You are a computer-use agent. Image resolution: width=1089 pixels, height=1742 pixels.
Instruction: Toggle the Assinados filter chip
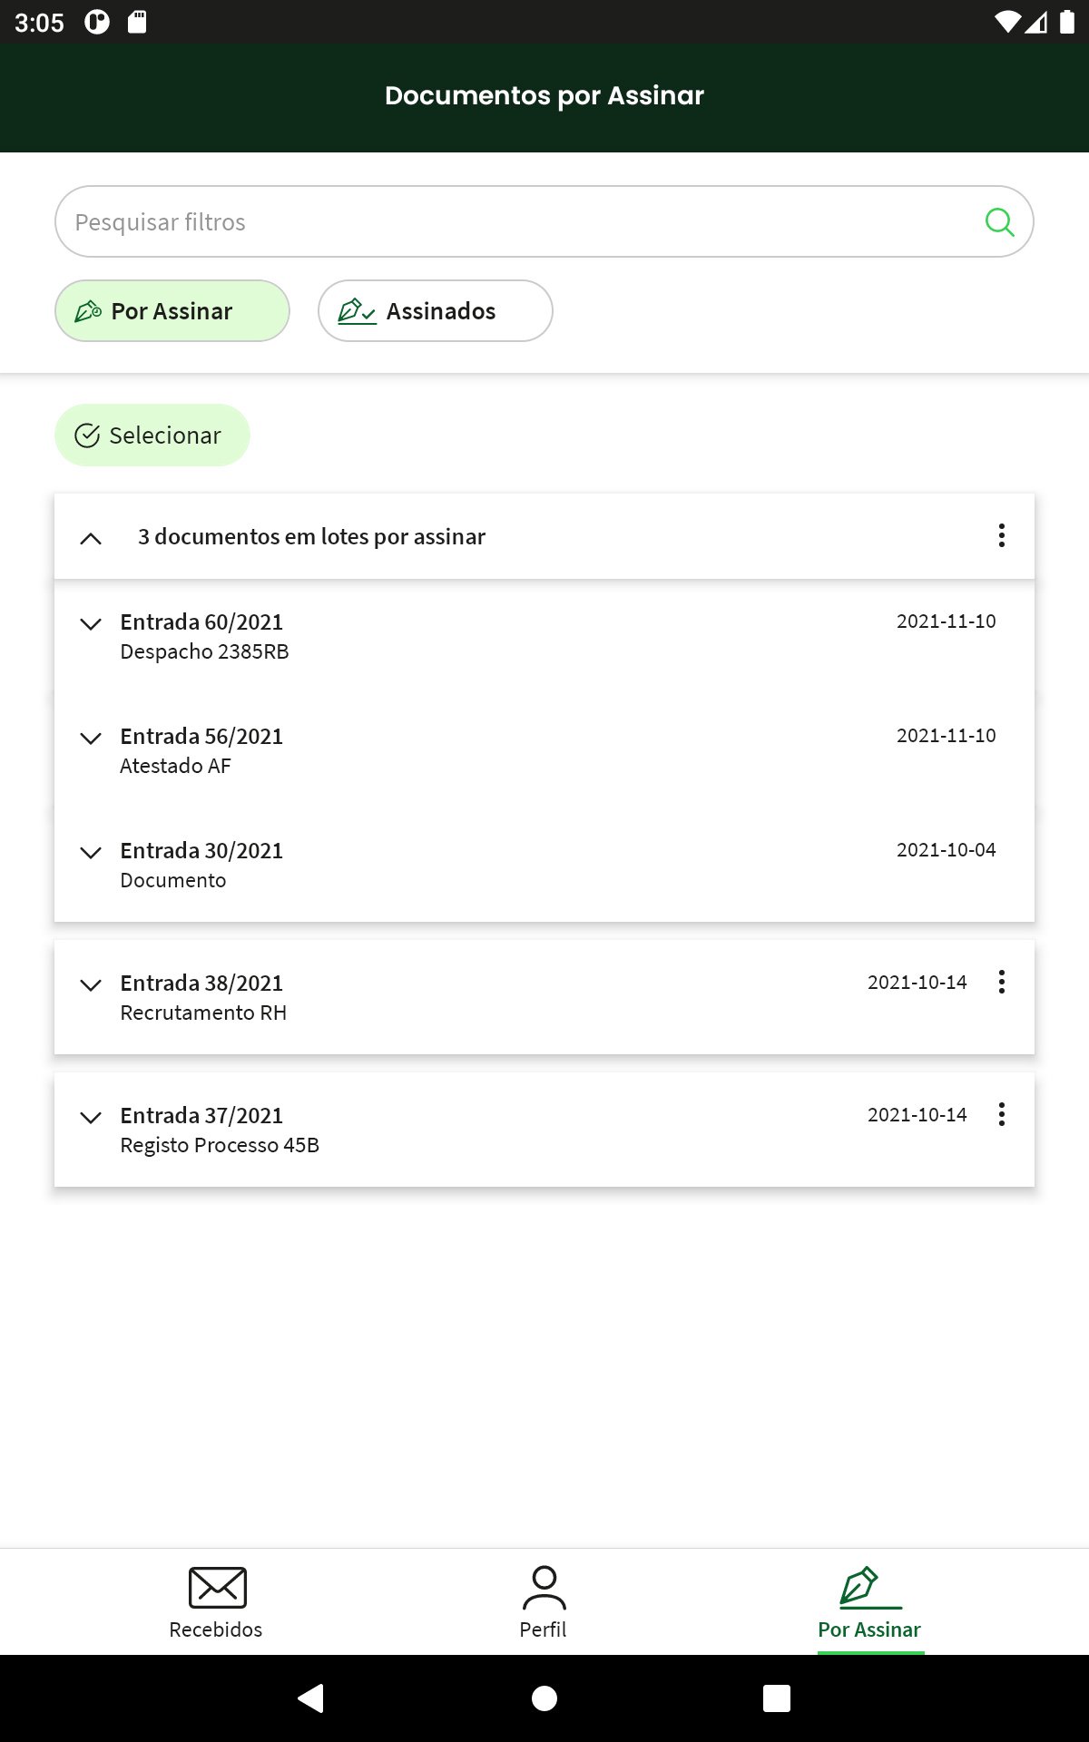[436, 311]
